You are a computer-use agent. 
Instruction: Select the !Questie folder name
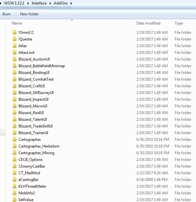click(x=25, y=39)
